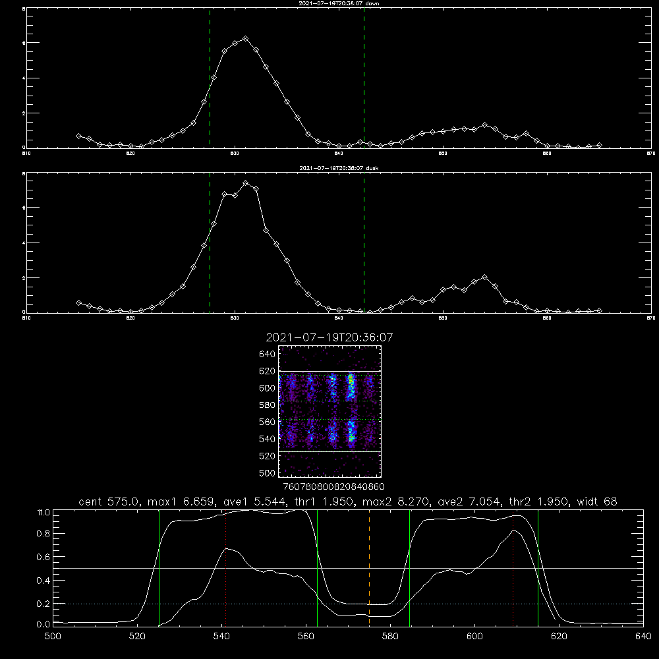659x659 pixels.
Task: Click the x-axis label 600 of the bottom plot
Action: point(474,637)
